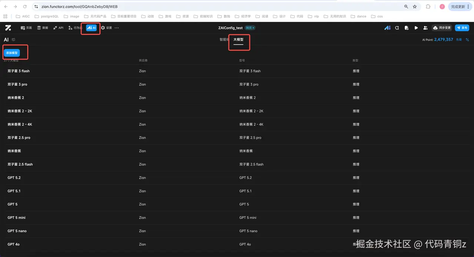
Task: Open the nlp bookmark folder
Action: (x=313, y=16)
